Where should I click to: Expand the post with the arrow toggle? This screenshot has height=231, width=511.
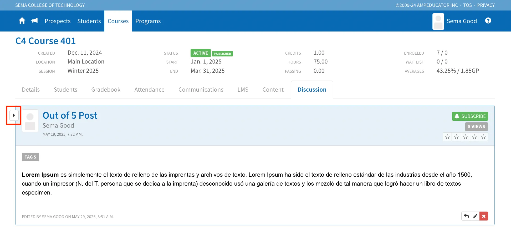point(14,115)
